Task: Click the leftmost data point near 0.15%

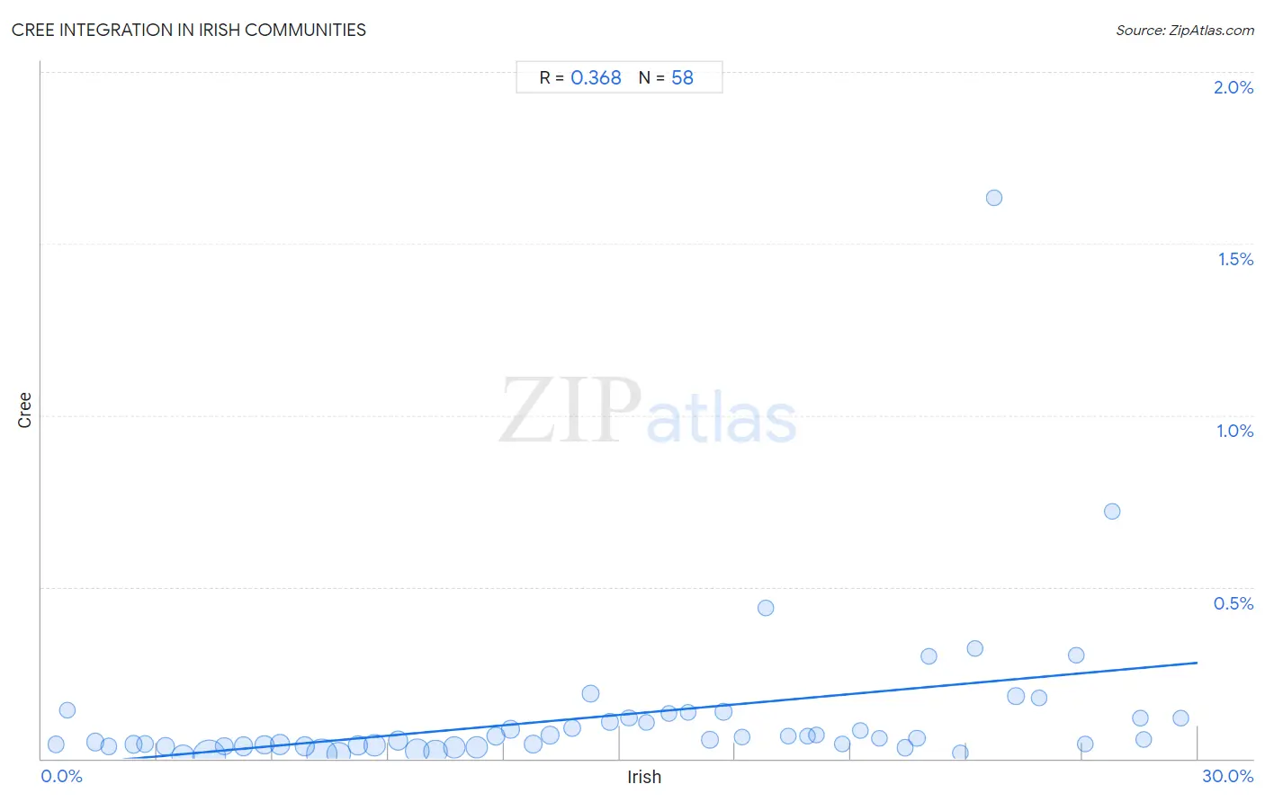Action: (x=67, y=710)
